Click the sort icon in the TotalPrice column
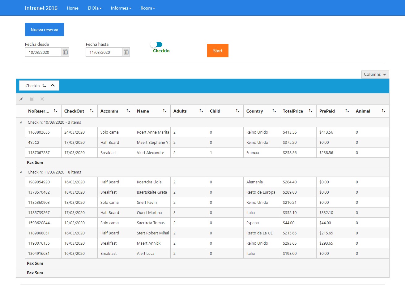The image size is (405, 287). [x=310, y=111]
